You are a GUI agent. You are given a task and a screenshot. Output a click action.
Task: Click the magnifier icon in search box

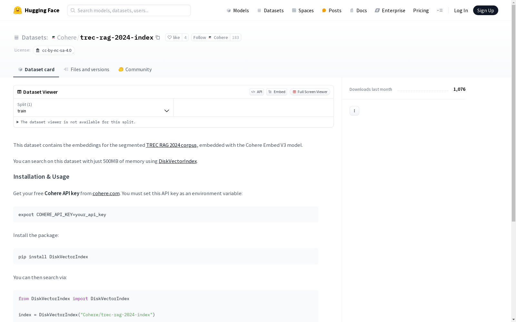pyautogui.click(x=73, y=10)
